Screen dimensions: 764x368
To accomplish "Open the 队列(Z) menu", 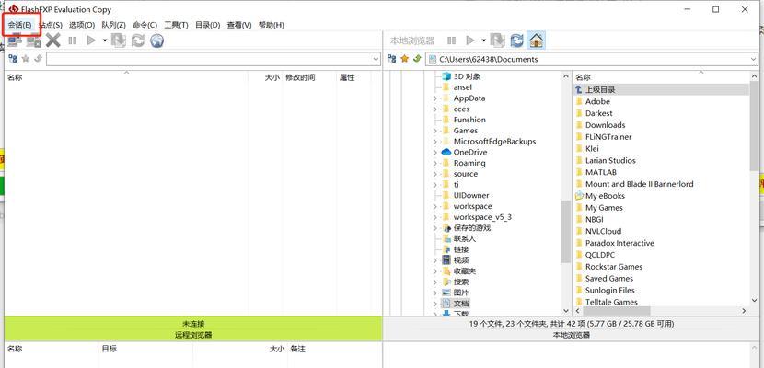I will [113, 25].
